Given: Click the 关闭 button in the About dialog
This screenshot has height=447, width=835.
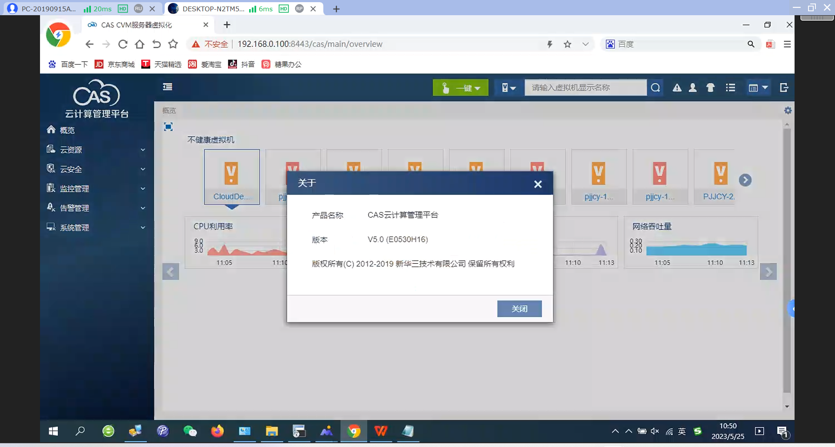Looking at the screenshot, I should click(x=519, y=309).
